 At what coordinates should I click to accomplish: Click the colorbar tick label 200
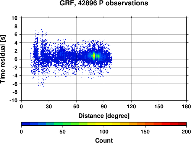click(186, 132)
